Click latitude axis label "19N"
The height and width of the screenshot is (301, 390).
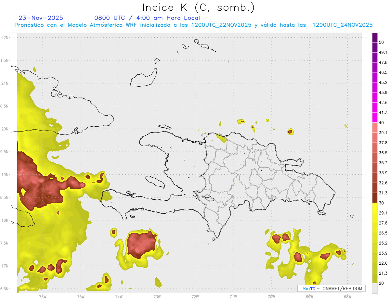pos(5,175)
